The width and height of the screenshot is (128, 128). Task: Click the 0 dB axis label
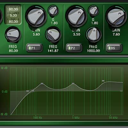(5, 92)
